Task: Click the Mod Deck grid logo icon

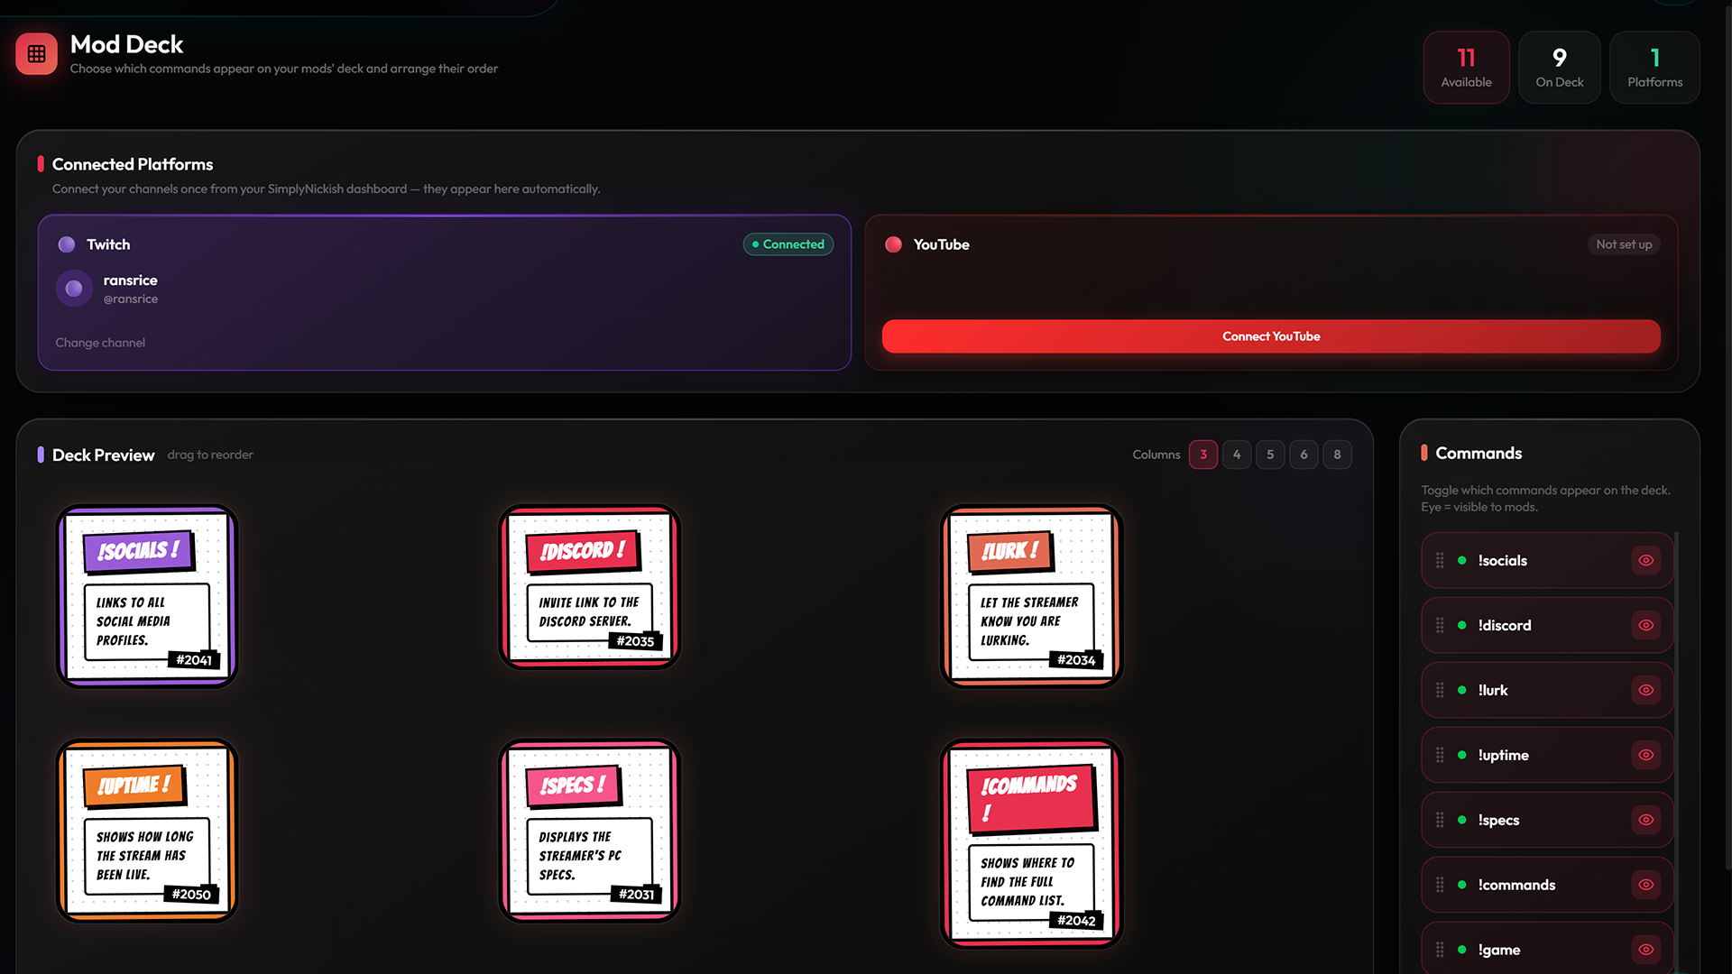Action: (x=36, y=54)
